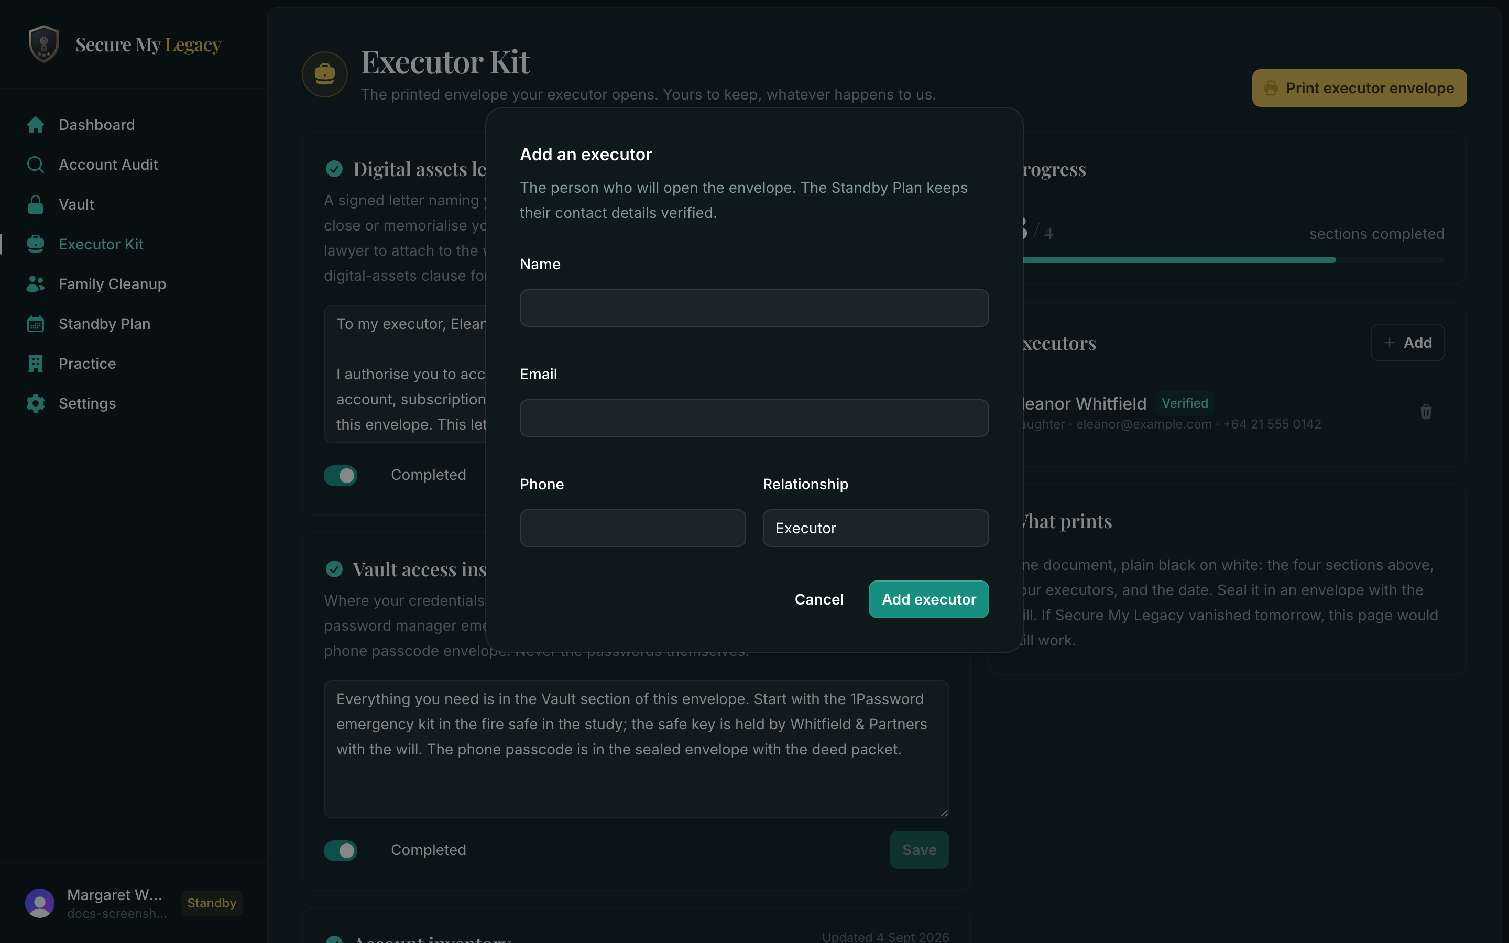Screen dimensions: 1509x943
Task: Delete Eleanor Whitfield with trash icon
Action: click(x=1426, y=412)
